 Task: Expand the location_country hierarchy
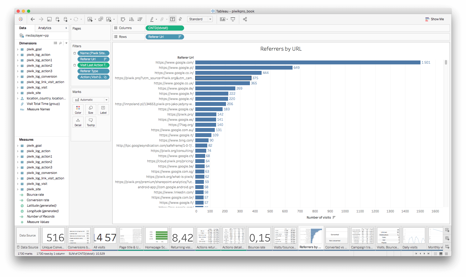pyautogui.click(x=18, y=98)
